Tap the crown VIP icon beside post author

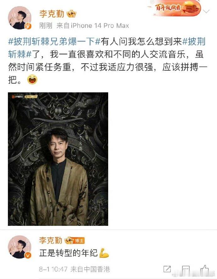(71, 14)
